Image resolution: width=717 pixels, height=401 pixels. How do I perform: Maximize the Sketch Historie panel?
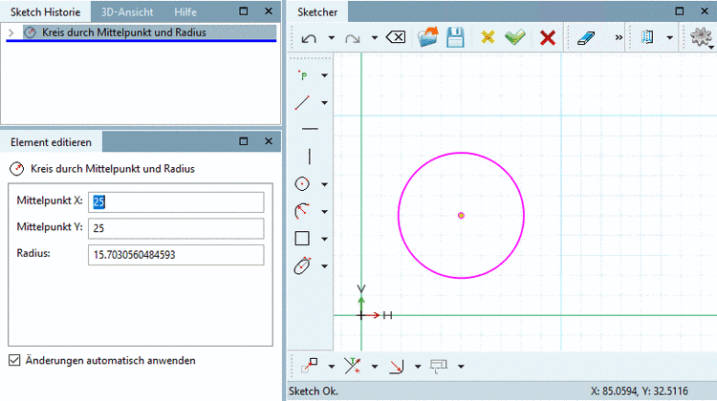(x=244, y=11)
